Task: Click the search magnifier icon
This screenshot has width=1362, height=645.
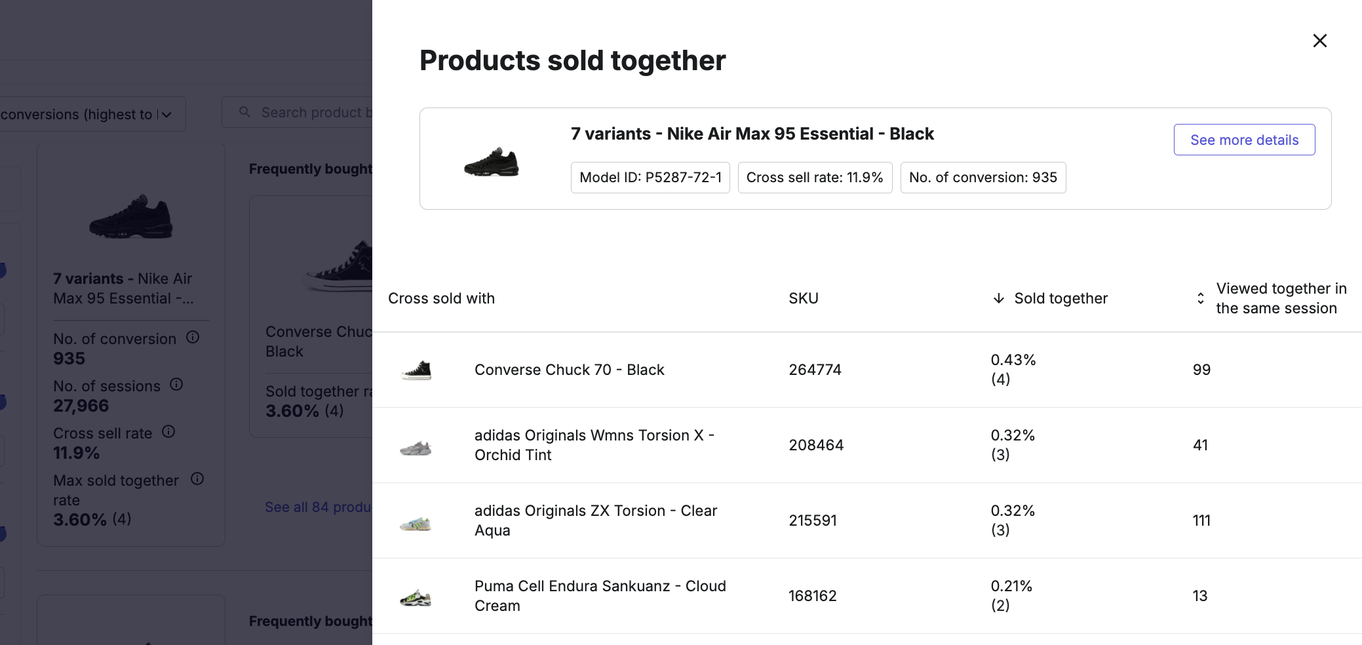Action: (x=244, y=112)
